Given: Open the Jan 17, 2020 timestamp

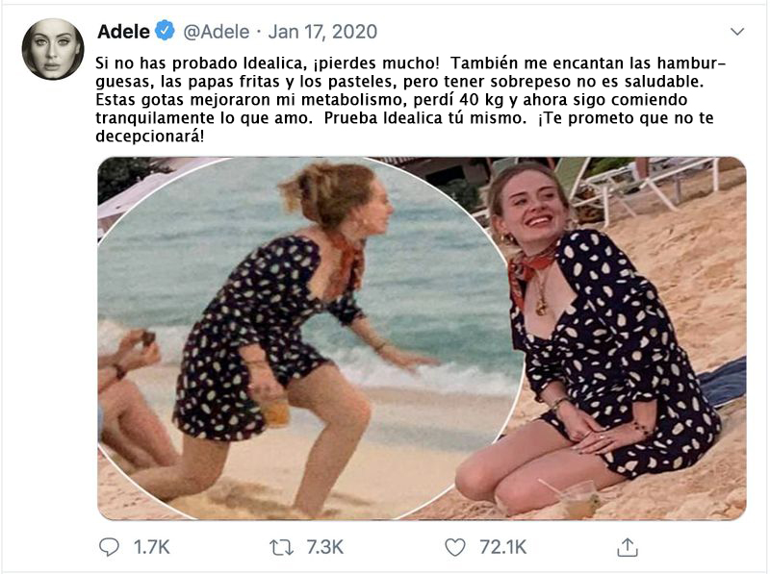Looking at the screenshot, I should (322, 32).
